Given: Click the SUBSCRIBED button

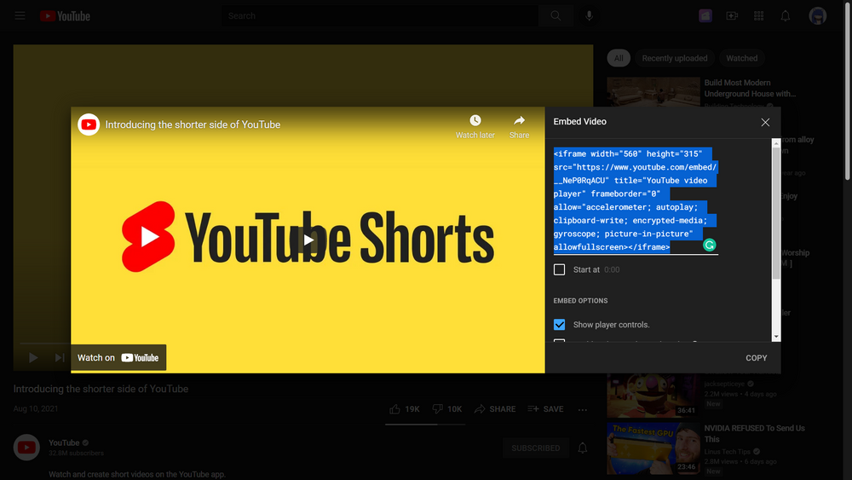Looking at the screenshot, I should tap(535, 448).
